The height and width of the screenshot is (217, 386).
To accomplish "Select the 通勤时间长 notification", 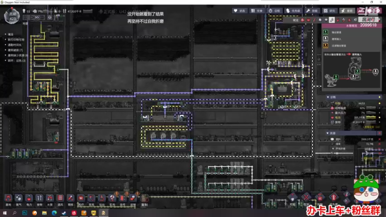I will point(14,45).
